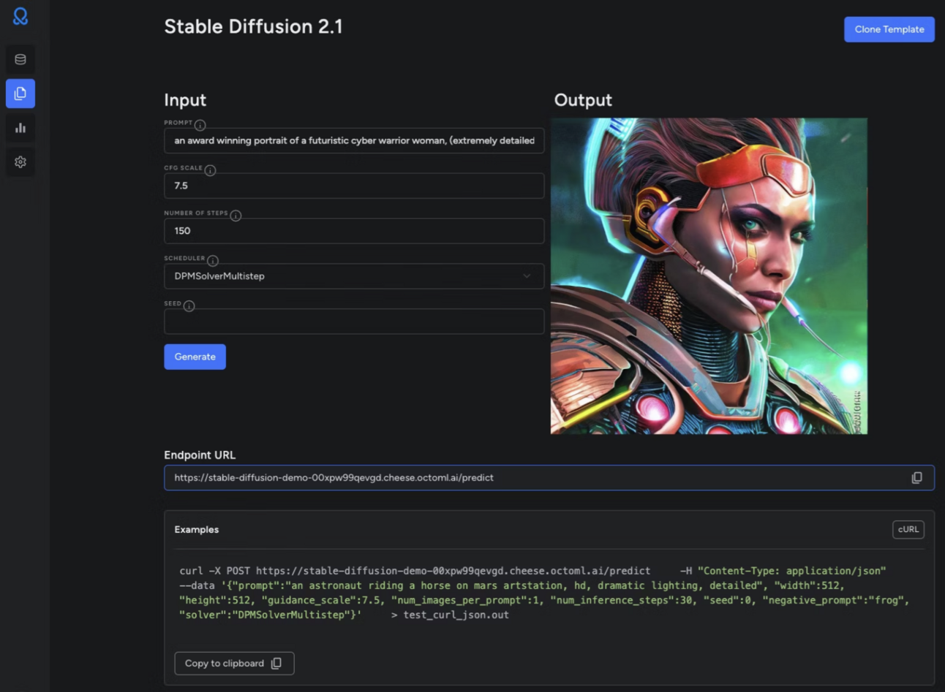Click the Generate button
945x692 pixels.
click(195, 357)
